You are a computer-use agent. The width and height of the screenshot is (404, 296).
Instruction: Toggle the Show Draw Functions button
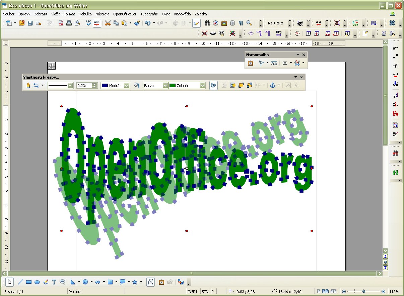tap(196, 23)
